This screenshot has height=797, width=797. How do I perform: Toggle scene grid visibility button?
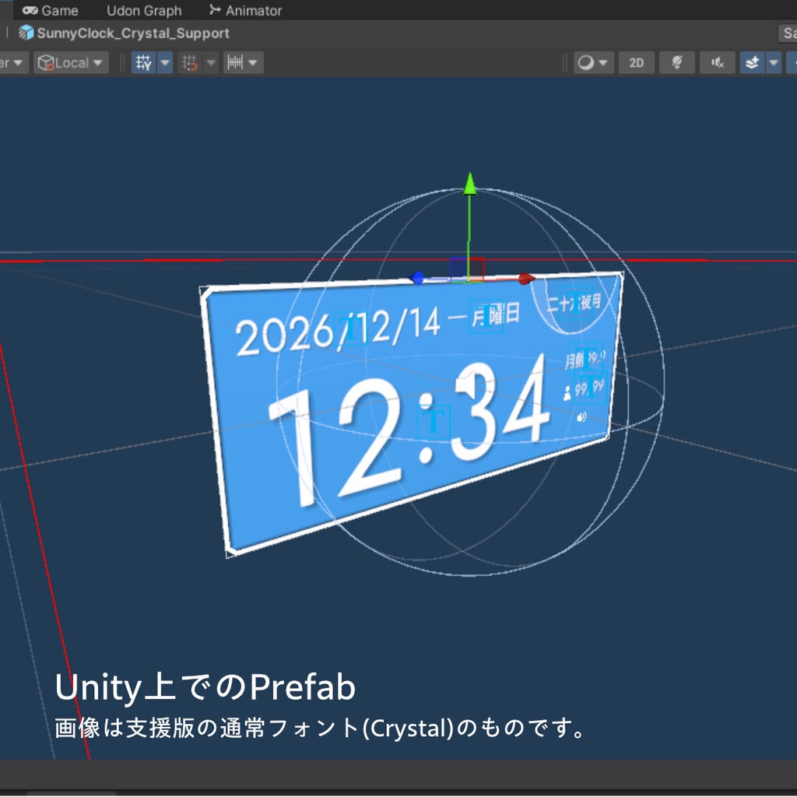[144, 63]
